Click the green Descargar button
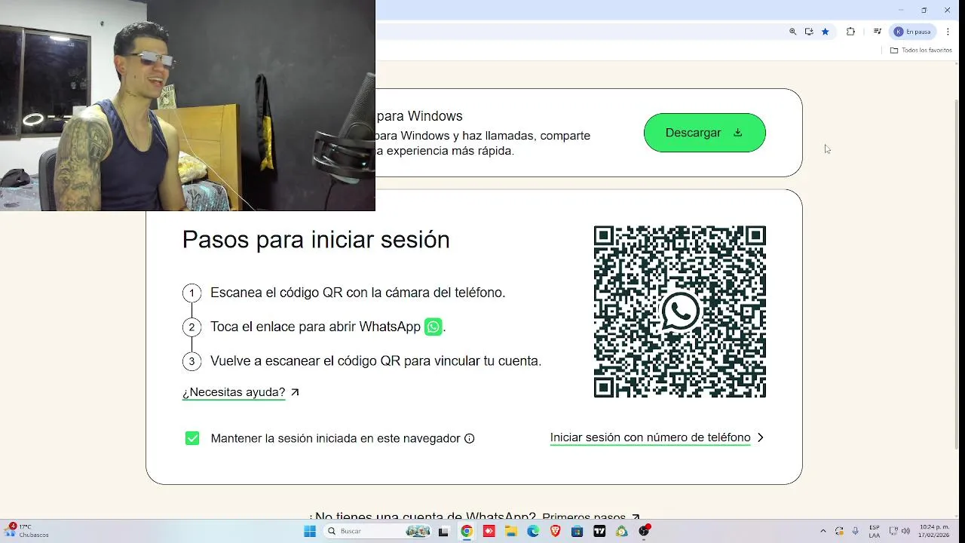This screenshot has width=965, height=543. [704, 133]
